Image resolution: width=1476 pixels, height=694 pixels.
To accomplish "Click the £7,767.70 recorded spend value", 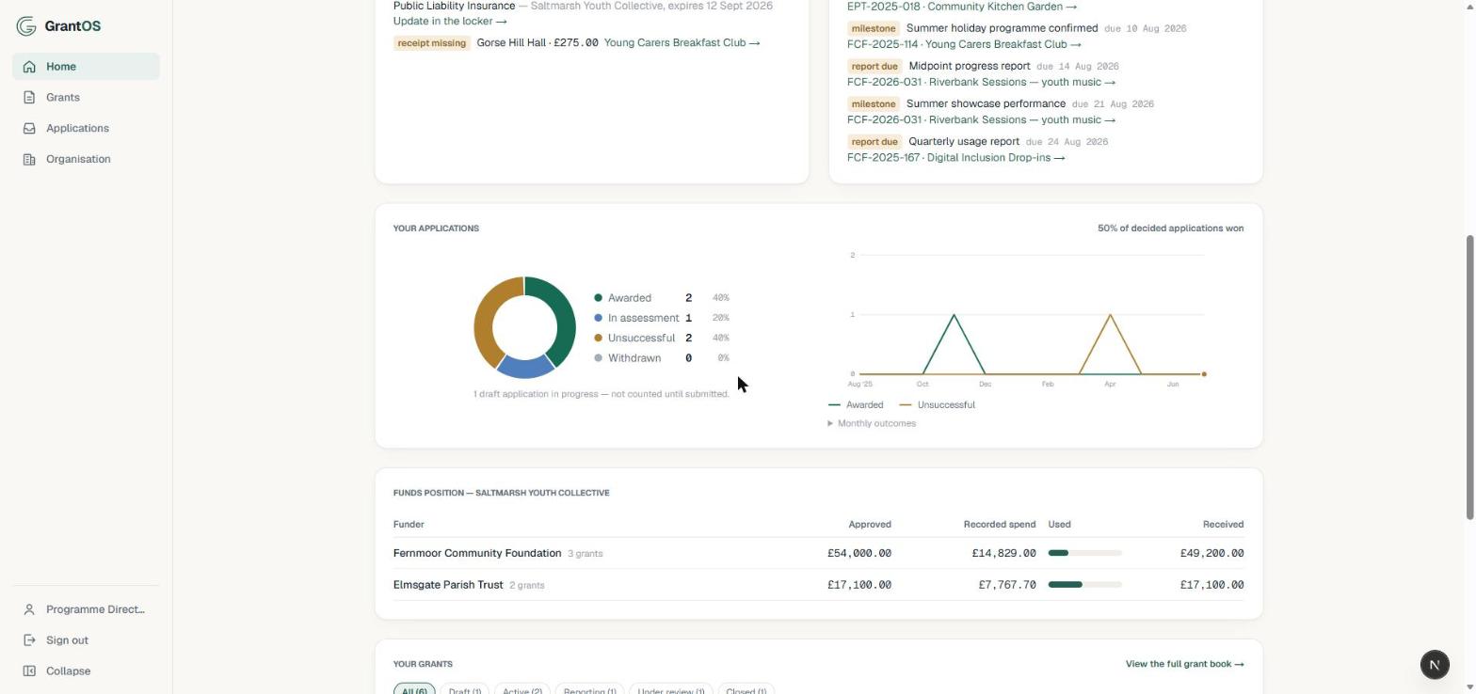I will [x=1007, y=585].
